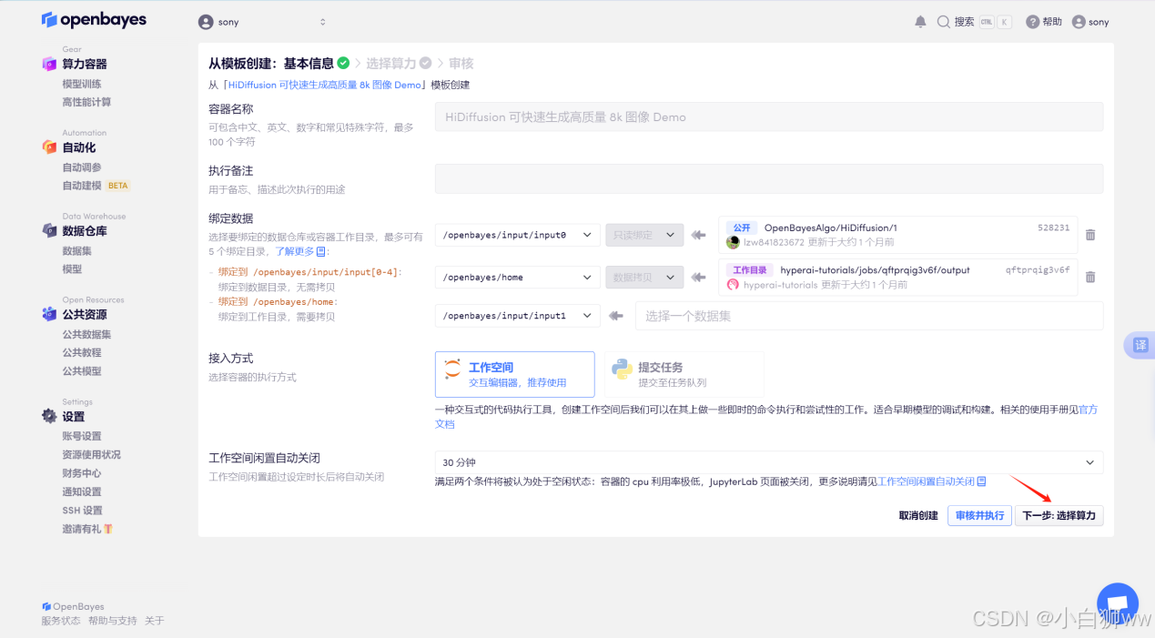Viewport: 1155px width, 638px height.
Task: Click the 译 translate side icon
Action: (1140, 345)
